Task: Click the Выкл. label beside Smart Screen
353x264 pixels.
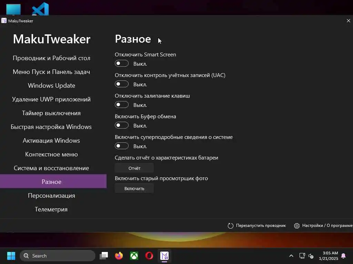Action: (140, 64)
